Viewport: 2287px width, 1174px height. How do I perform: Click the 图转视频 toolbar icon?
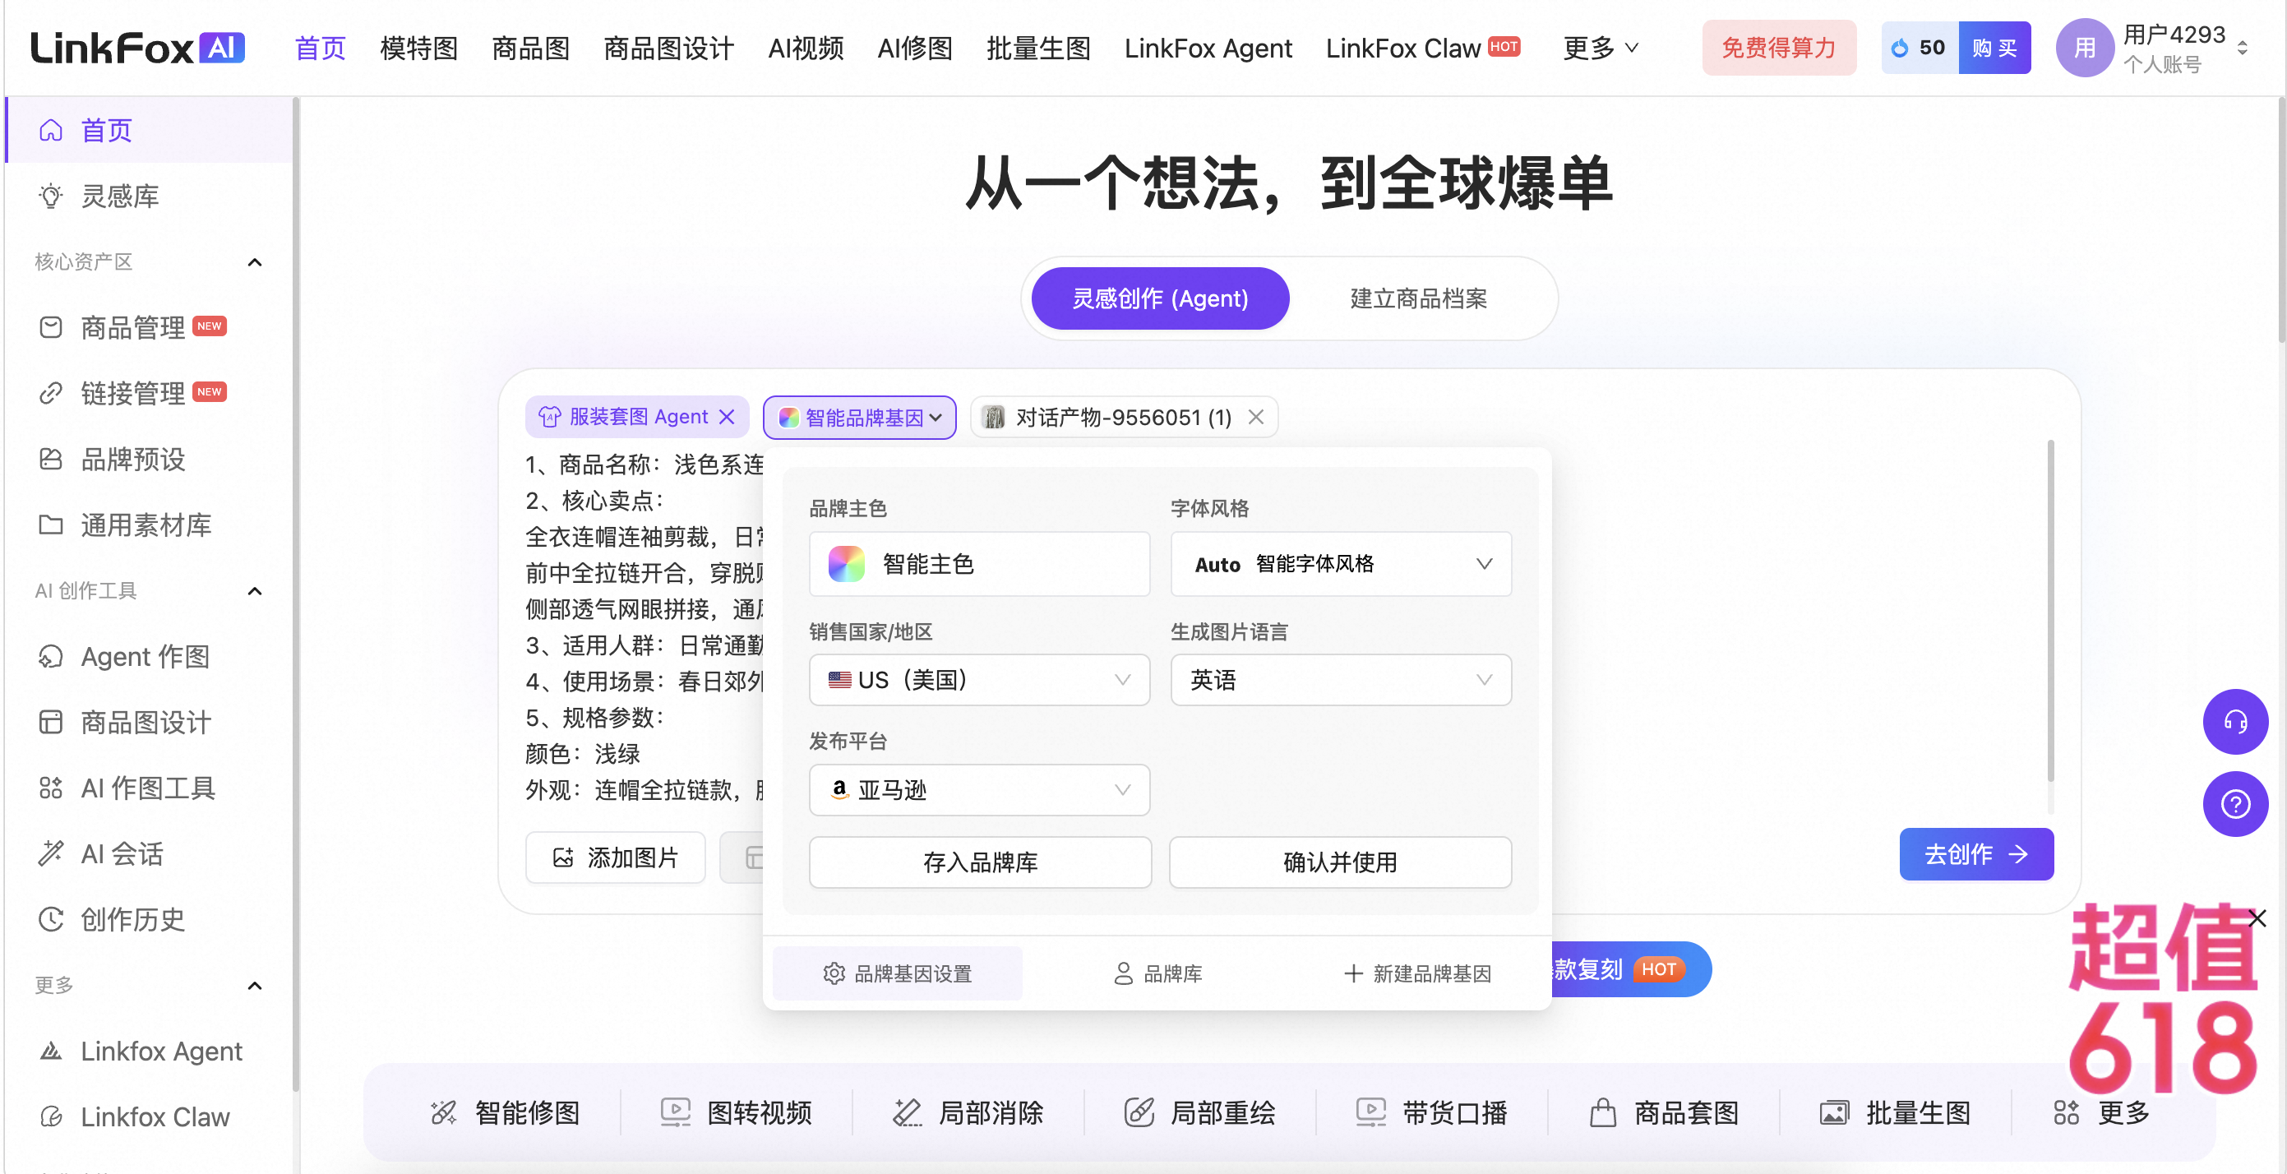tap(676, 1112)
